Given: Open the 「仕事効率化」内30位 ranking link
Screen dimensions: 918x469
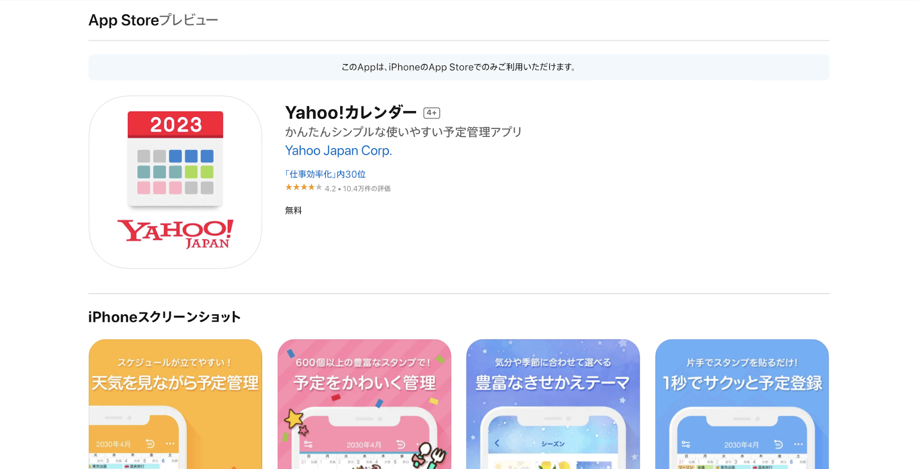Looking at the screenshot, I should (x=325, y=174).
